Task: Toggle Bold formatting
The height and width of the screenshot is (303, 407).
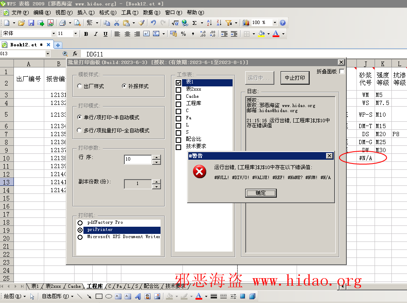Action: [x=86, y=34]
